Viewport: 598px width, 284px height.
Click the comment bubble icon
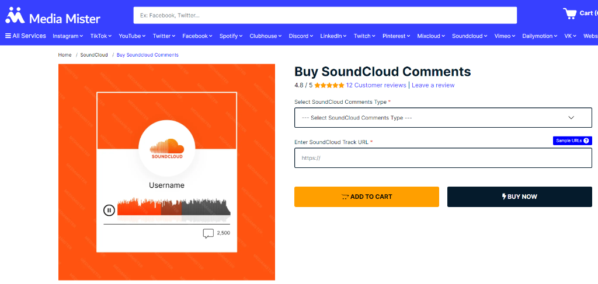[208, 233]
